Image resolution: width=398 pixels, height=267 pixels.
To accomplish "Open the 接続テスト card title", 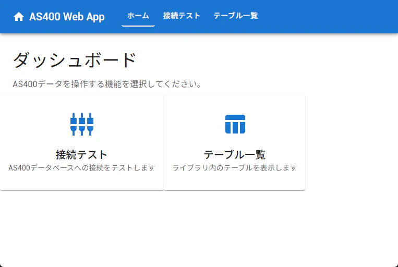I will pyautogui.click(x=82, y=154).
